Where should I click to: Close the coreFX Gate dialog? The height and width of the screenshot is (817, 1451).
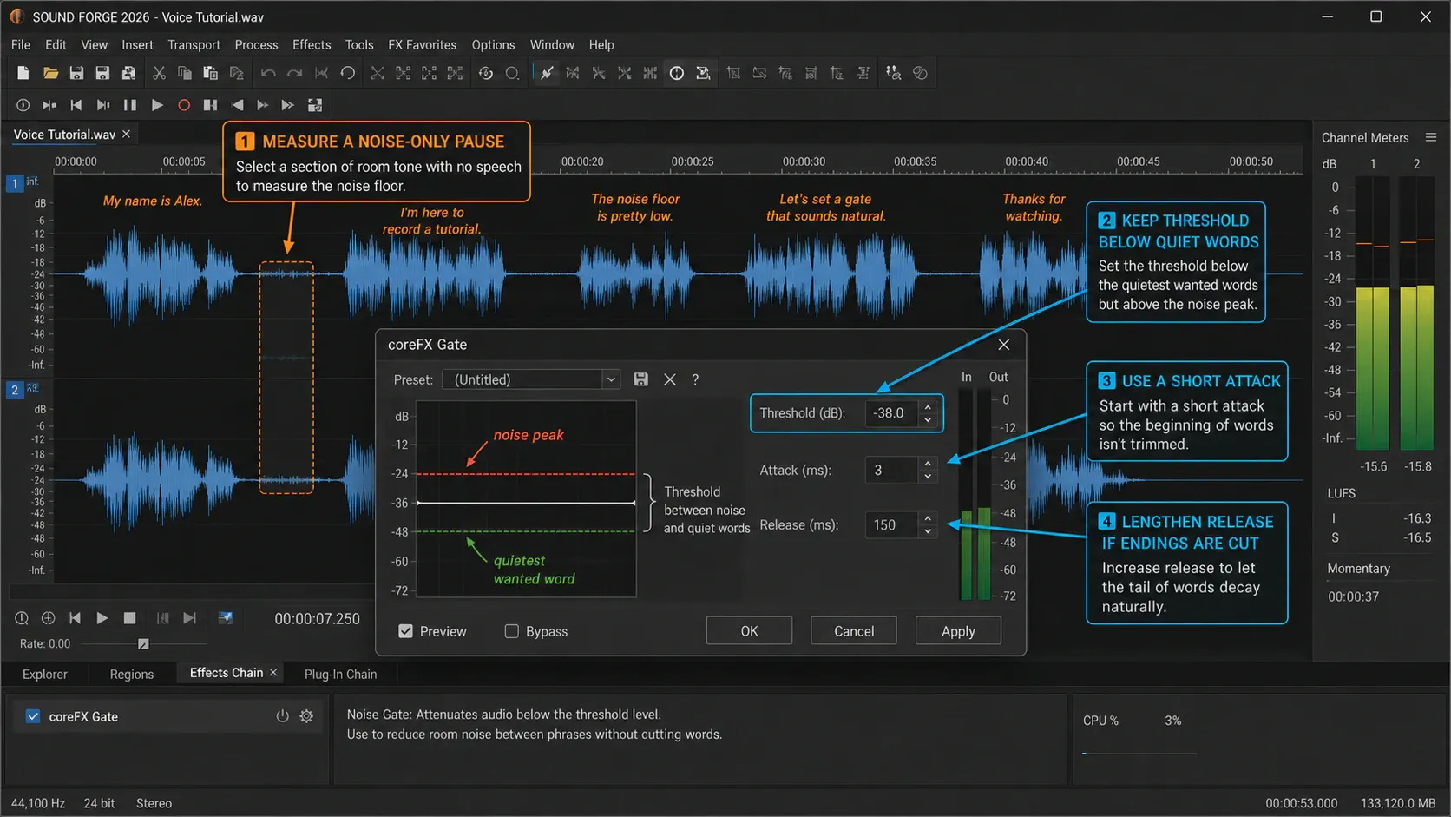click(1004, 345)
